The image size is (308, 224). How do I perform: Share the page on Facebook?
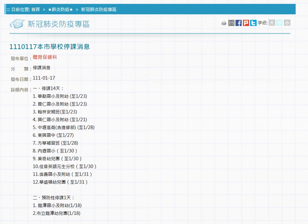click(x=238, y=23)
